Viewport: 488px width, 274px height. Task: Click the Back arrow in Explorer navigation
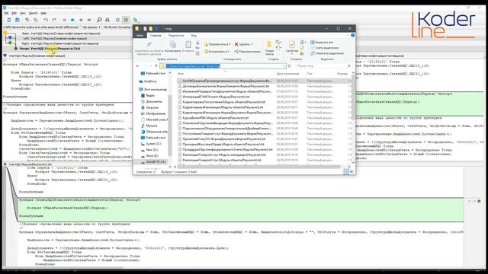click(137, 66)
